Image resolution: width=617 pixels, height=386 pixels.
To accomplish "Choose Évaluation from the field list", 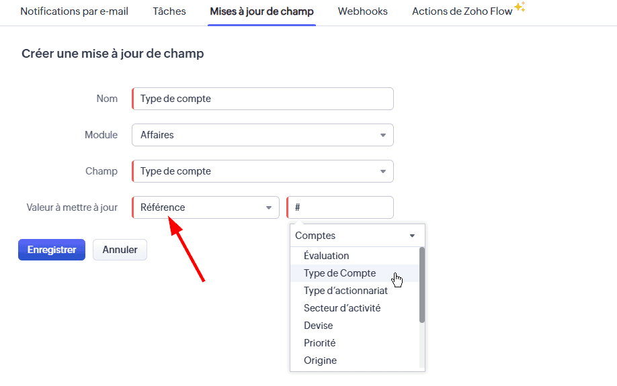I will coord(327,256).
